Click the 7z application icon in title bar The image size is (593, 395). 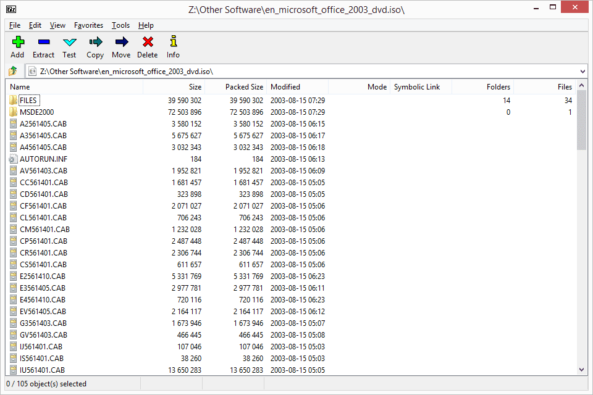tap(11, 9)
